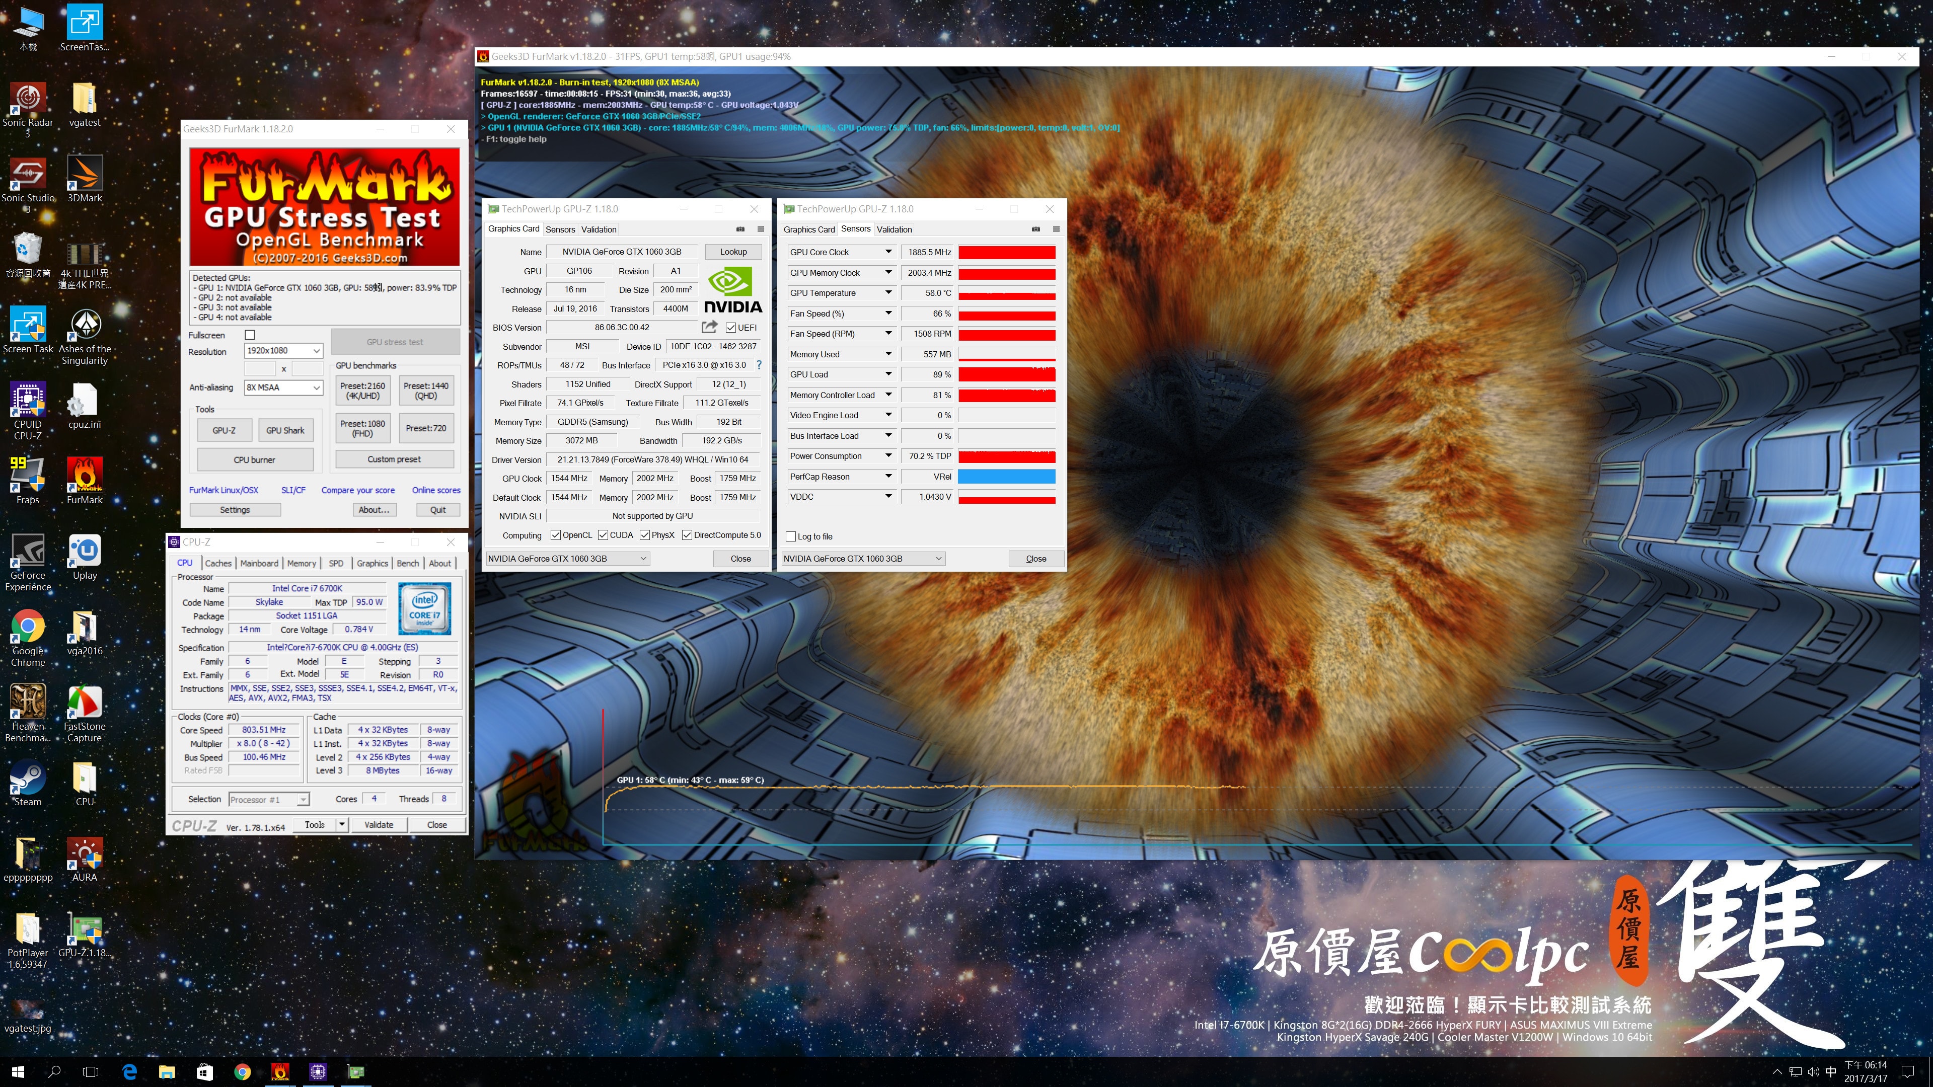Toggle the CUDA computing checkbox
Screen dimensions: 1933x1087
coord(603,535)
